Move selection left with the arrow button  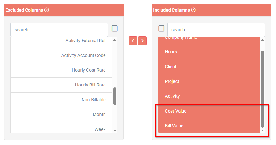[133, 41]
